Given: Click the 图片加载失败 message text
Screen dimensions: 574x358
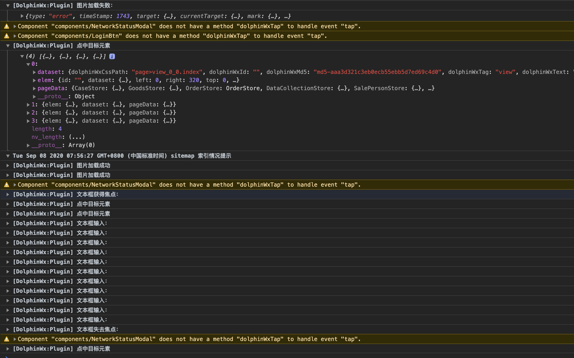Looking at the screenshot, I should [95, 6].
